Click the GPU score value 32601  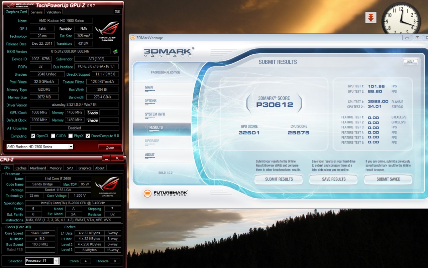pyautogui.click(x=249, y=132)
